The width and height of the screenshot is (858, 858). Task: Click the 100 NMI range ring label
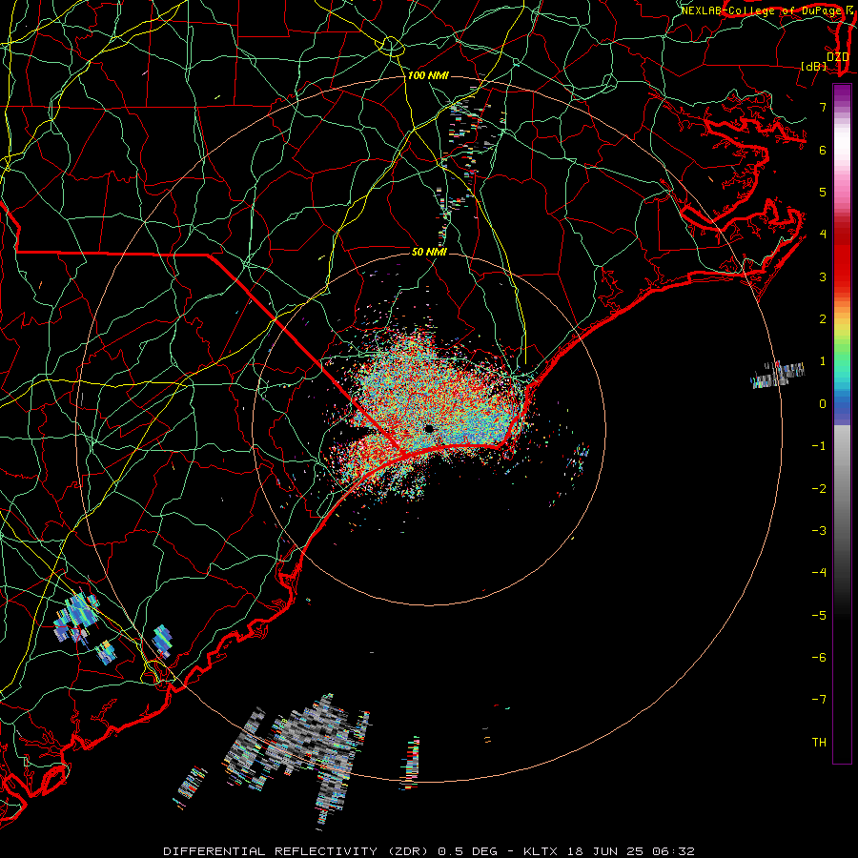(x=428, y=75)
